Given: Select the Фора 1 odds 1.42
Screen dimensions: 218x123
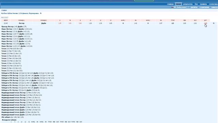Looking at the screenshot, I should point(136,23).
